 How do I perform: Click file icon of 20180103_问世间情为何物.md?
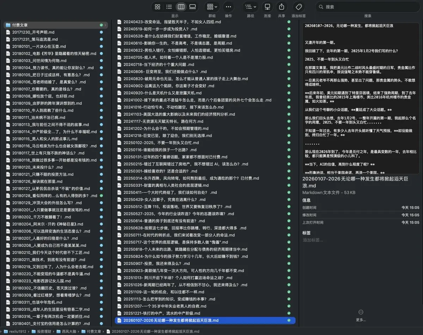pos(8,61)
